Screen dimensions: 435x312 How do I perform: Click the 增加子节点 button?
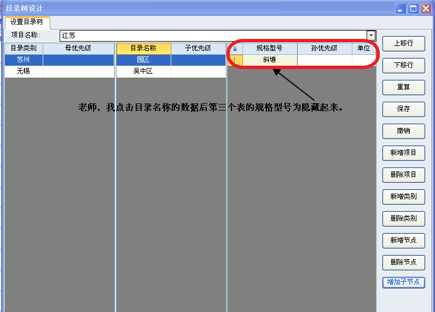[x=403, y=282]
